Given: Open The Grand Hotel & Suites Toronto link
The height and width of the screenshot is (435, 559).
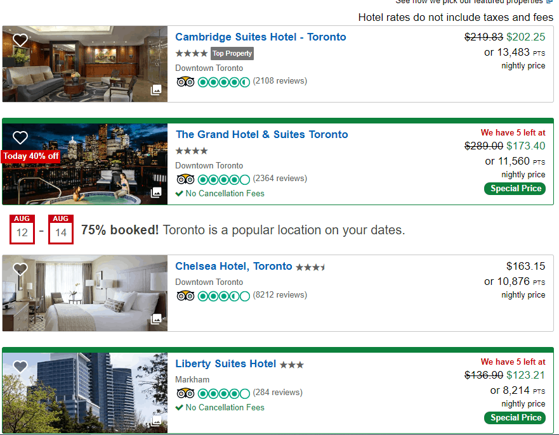Looking at the screenshot, I should click(x=261, y=134).
